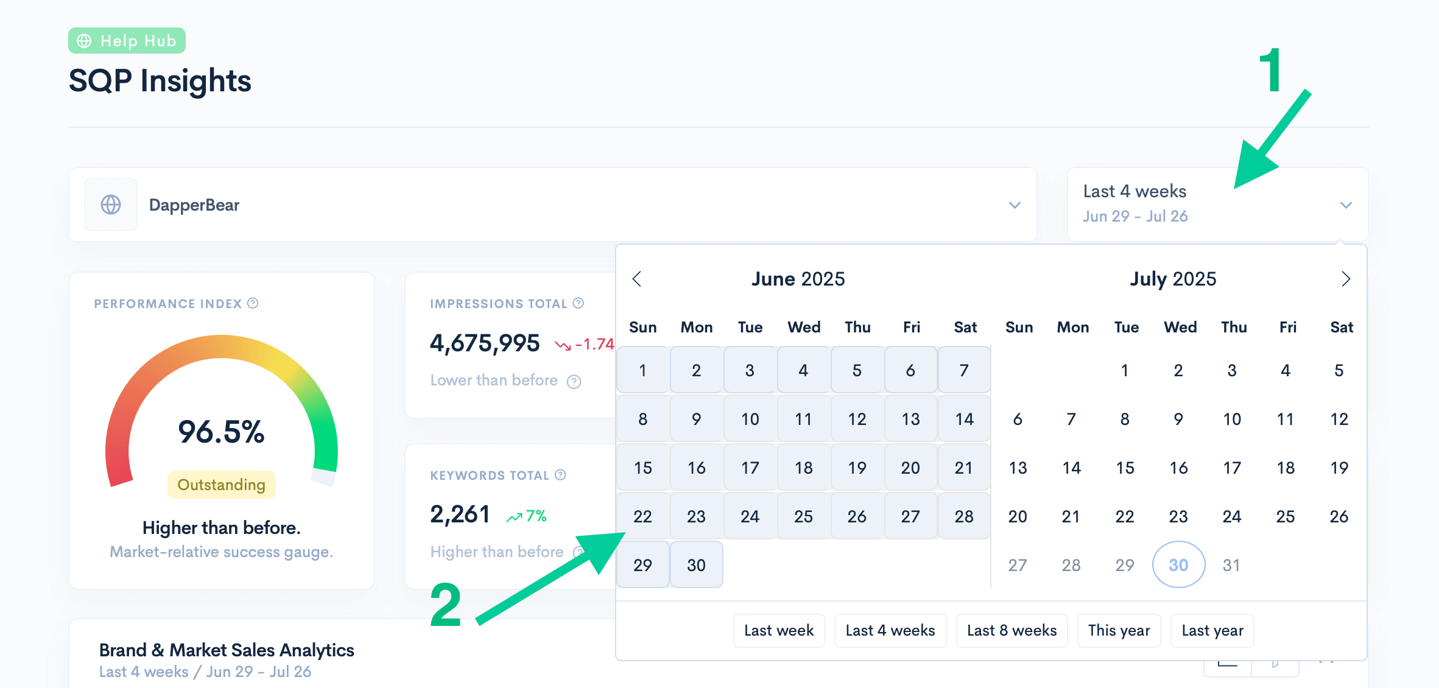Click the 4,675,995 impressions value
Screen dimensions: 1439x688
click(x=485, y=343)
